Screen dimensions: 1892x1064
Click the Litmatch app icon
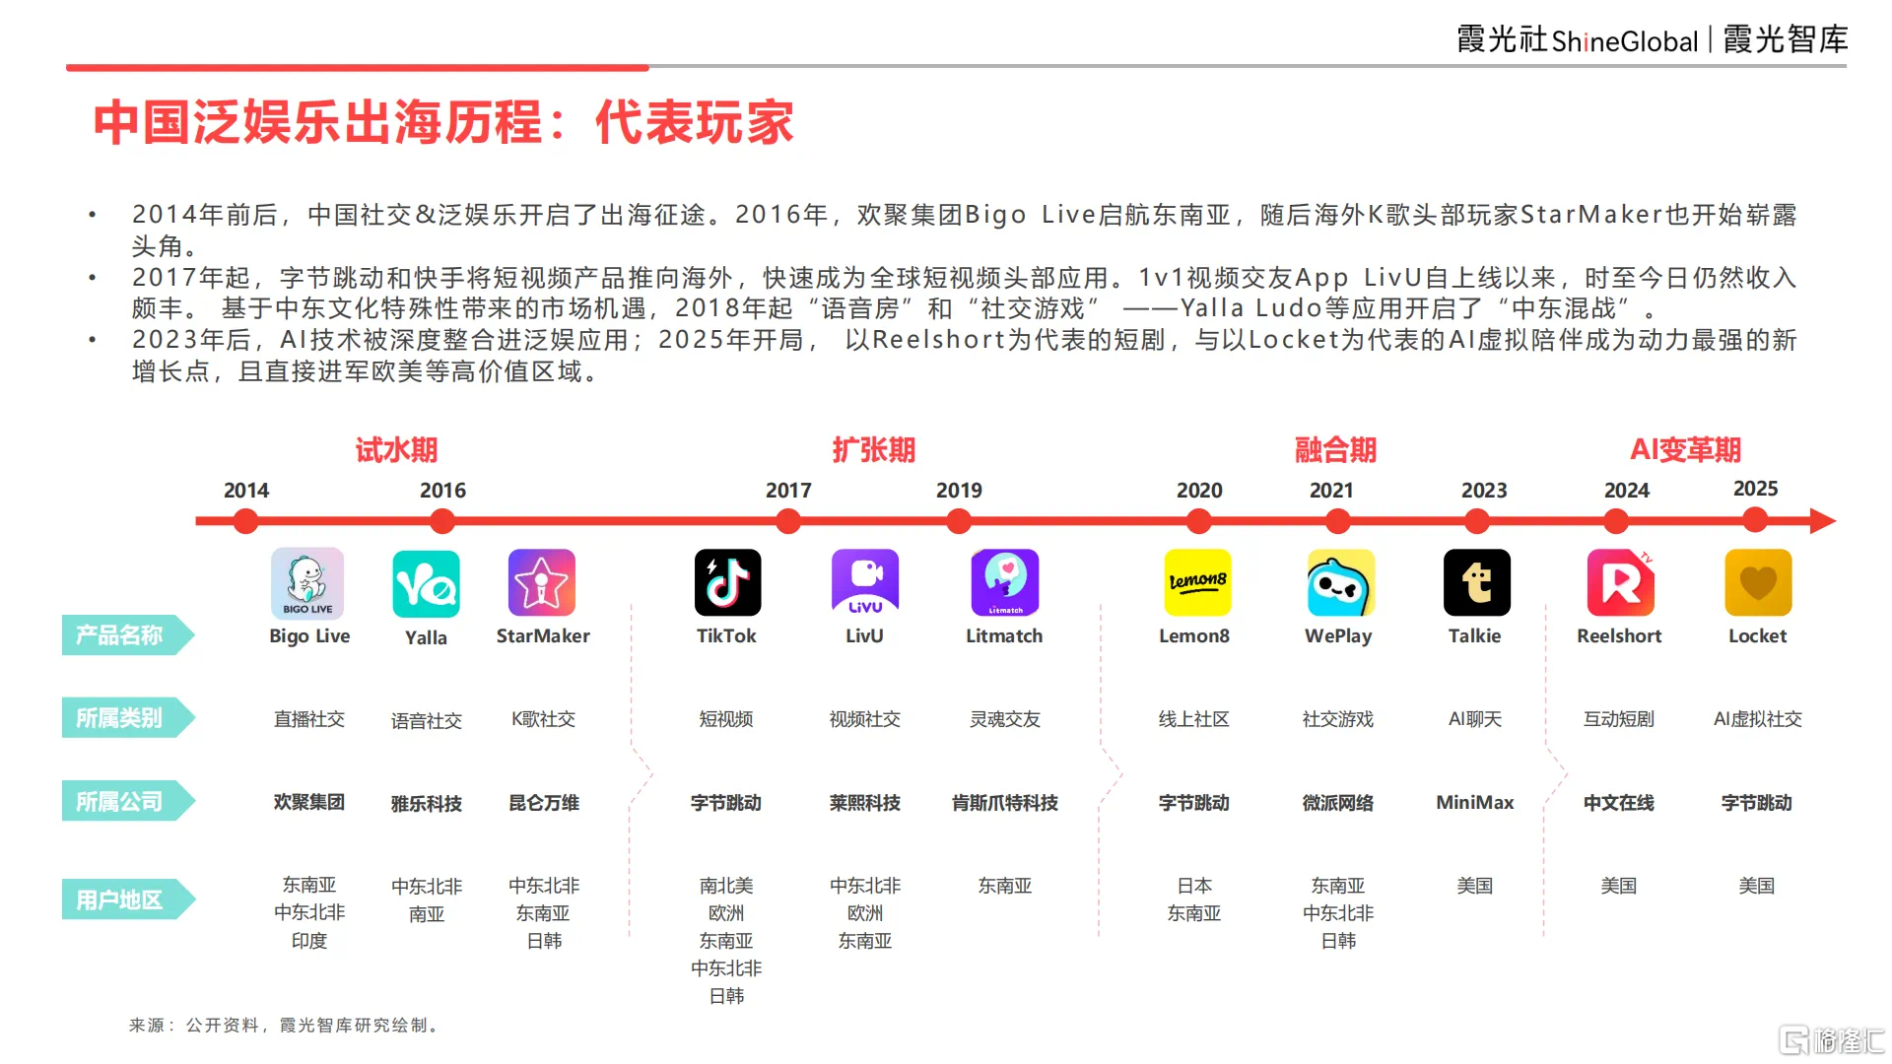(x=1005, y=582)
